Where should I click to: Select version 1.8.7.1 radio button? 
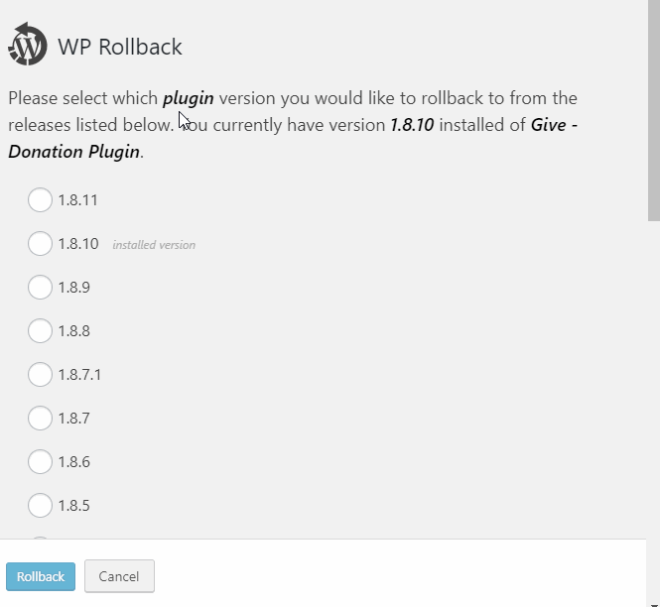(x=40, y=374)
